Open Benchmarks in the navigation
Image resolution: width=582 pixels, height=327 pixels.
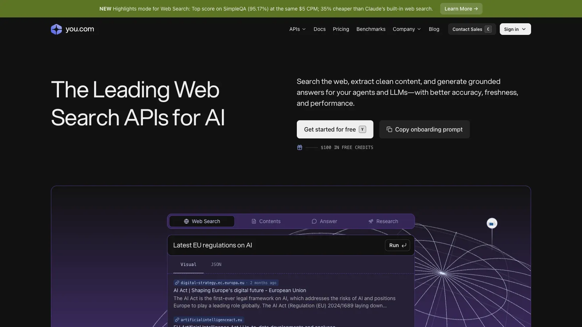coord(371,29)
